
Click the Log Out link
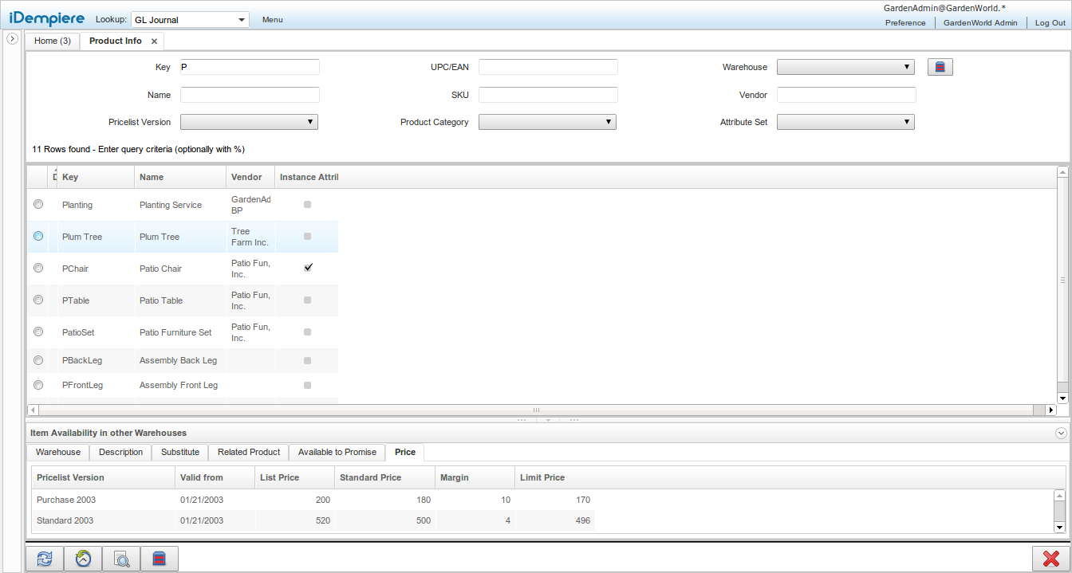1050,23
